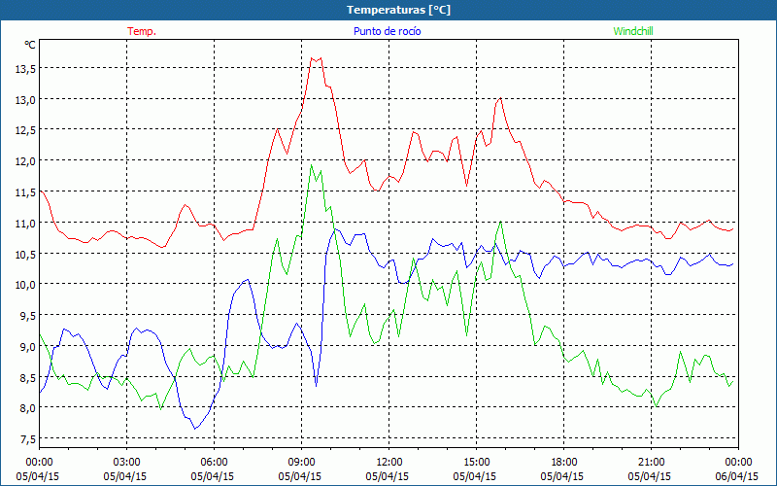Image resolution: width=777 pixels, height=486 pixels.
Task: Click the red temperature peak near 09:30
Action: tap(317, 59)
